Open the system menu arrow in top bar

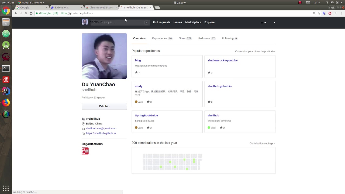tap(341, 2)
